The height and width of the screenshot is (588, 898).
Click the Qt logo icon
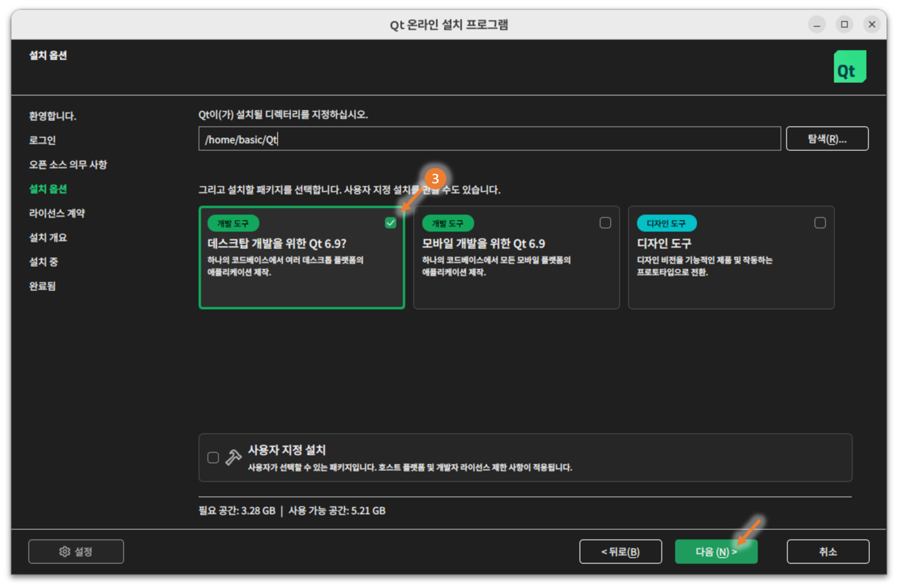(x=849, y=66)
